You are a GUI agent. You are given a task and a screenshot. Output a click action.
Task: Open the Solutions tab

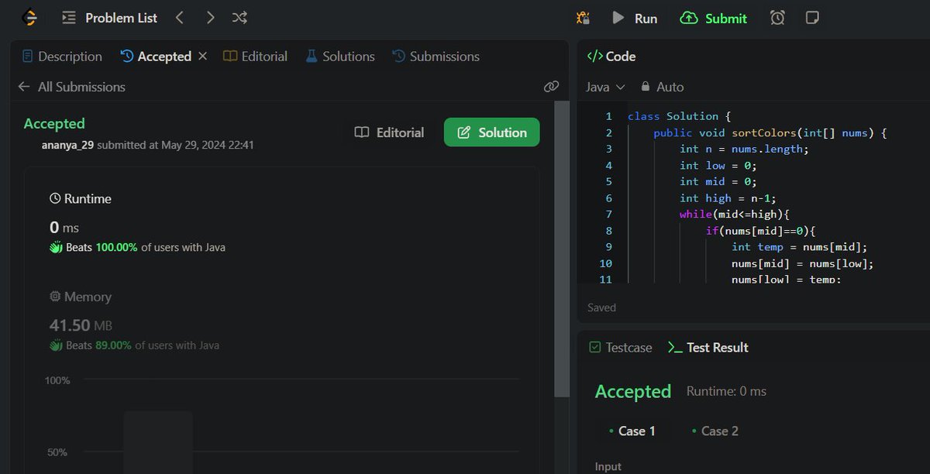tap(340, 57)
